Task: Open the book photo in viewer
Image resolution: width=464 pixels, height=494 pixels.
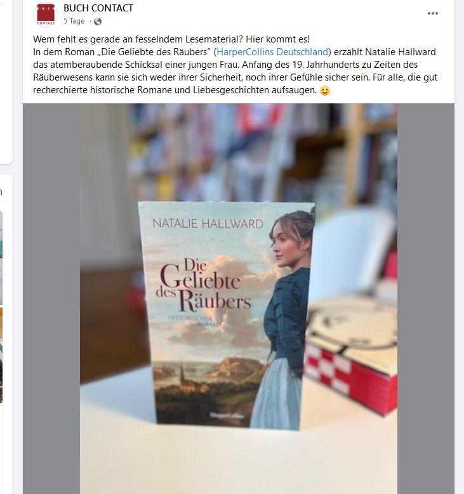Action: pos(239,299)
